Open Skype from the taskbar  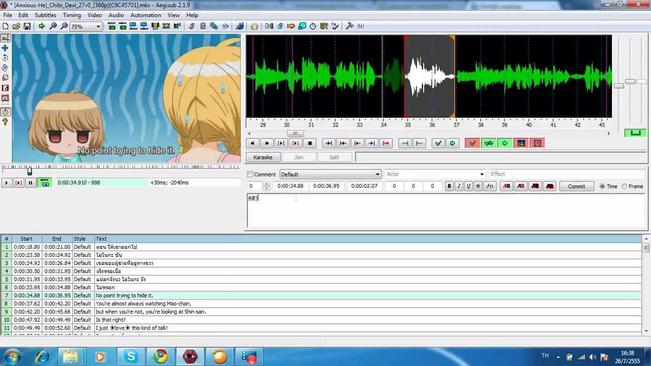tap(131, 357)
